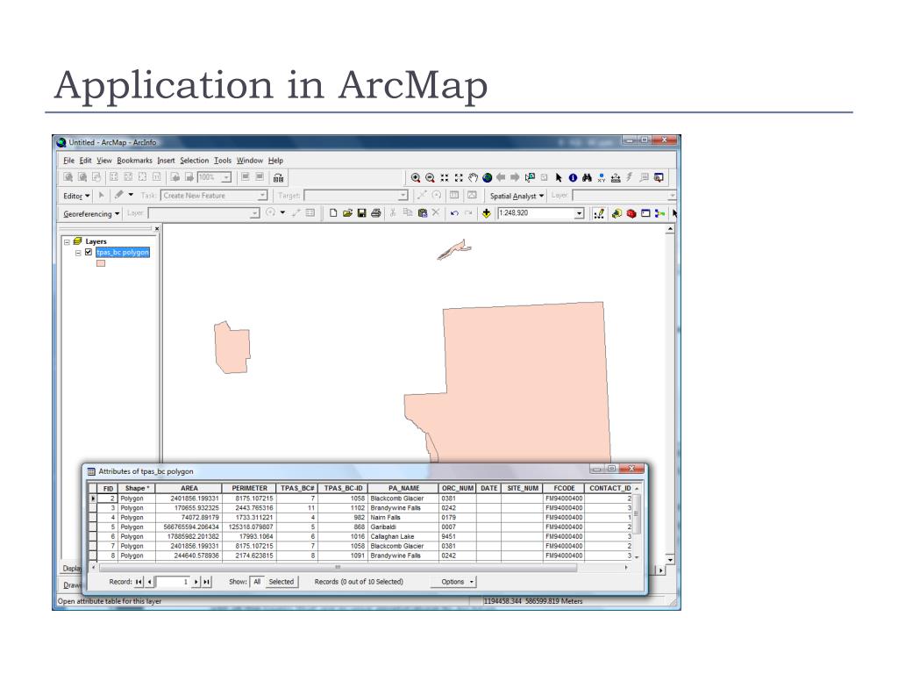Click the AREA column header
Viewport: 898px width, 674px height.
(x=189, y=488)
